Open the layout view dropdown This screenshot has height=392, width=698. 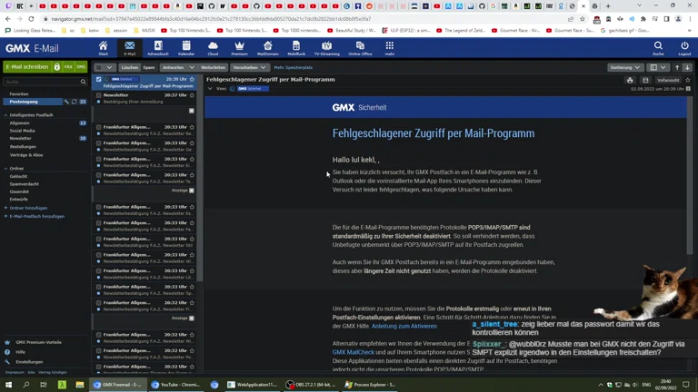[x=658, y=67]
